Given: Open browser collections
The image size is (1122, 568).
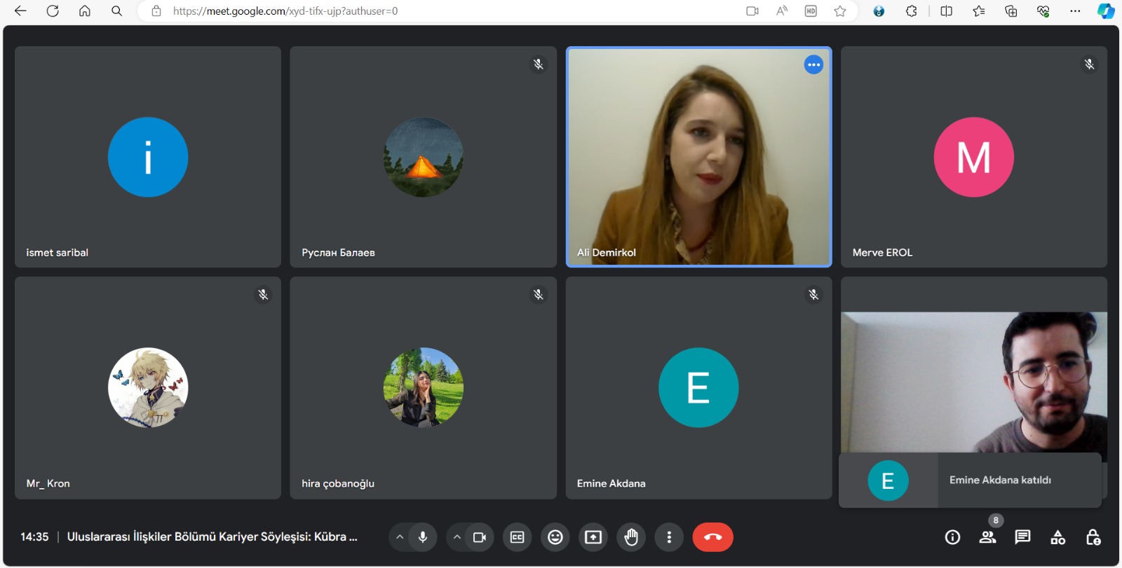Looking at the screenshot, I should pos(1011,11).
